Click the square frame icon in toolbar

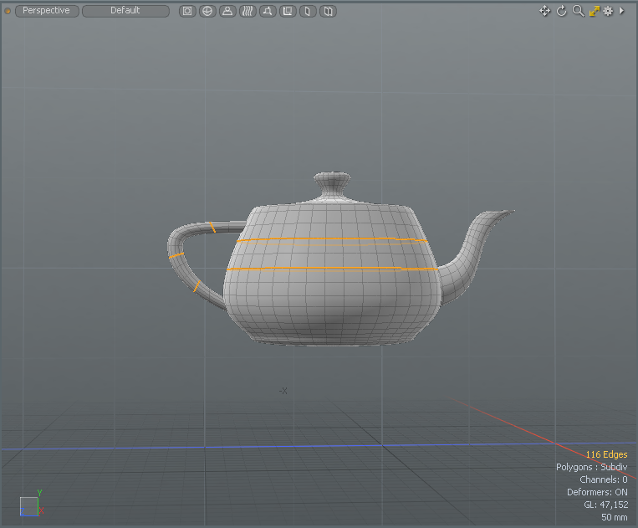pyautogui.click(x=187, y=11)
